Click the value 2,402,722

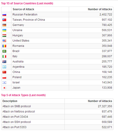pos(106,14)
